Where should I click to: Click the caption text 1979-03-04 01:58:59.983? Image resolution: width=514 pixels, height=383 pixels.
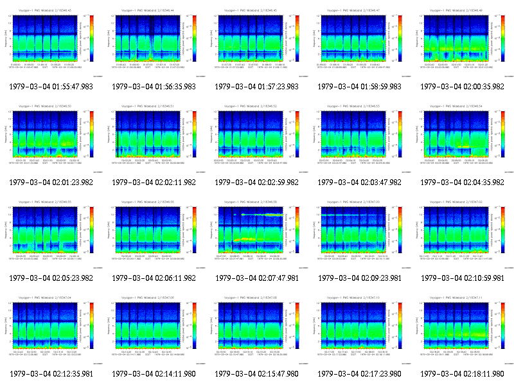pos(359,87)
